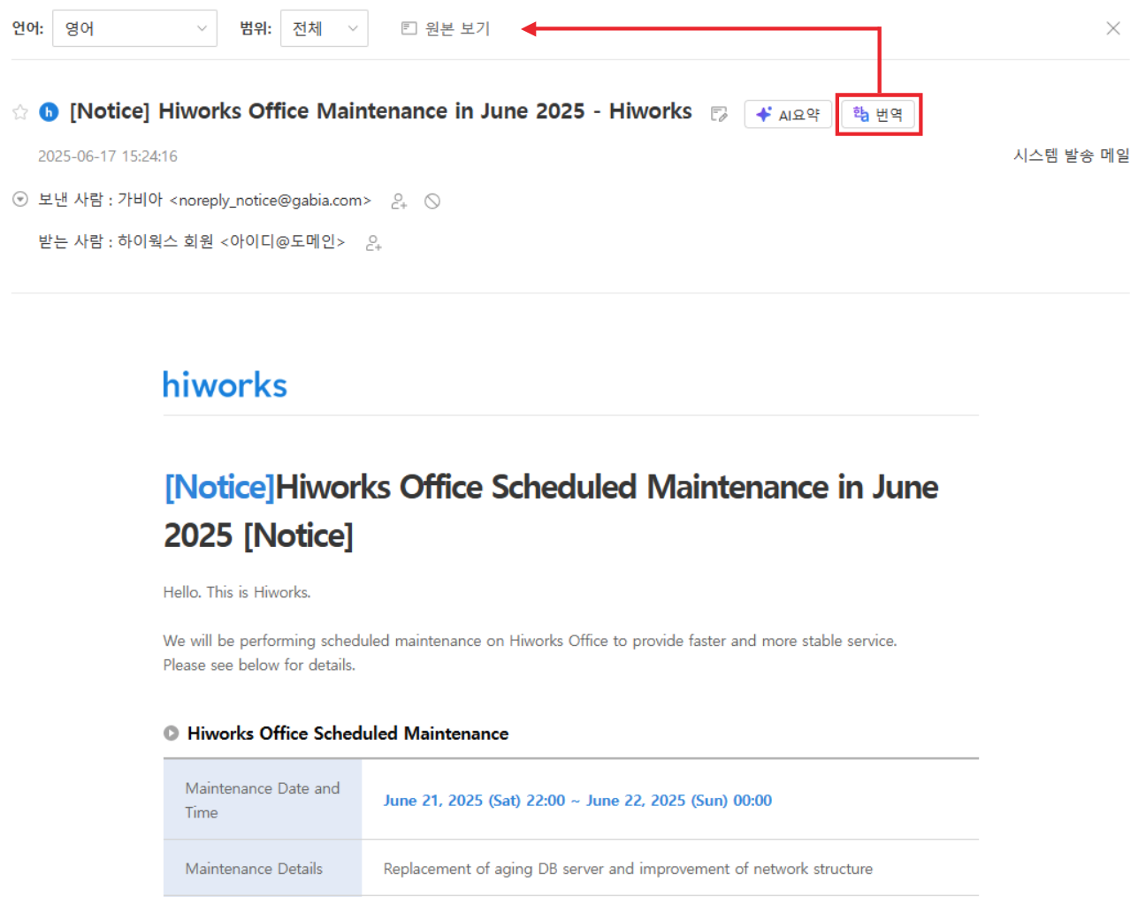Image resolution: width=1138 pixels, height=897 pixels.
Task: Expand the sender details arrow
Action: (20, 200)
